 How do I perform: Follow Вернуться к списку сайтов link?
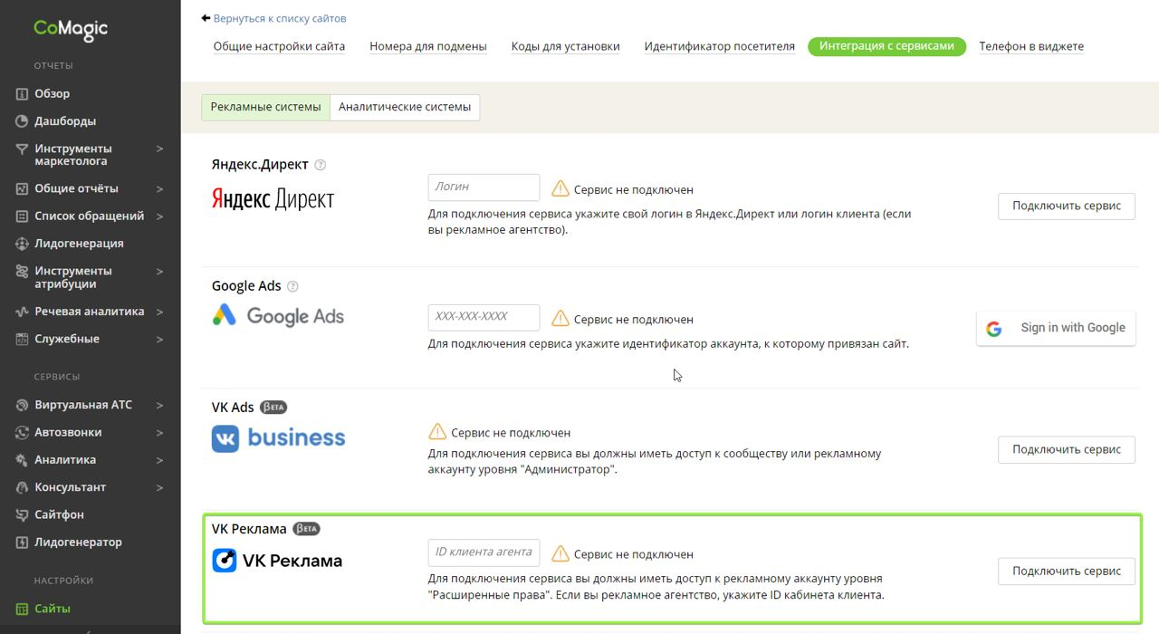click(279, 18)
